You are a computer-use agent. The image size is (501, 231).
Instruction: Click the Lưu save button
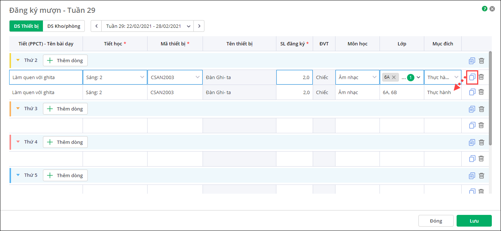click(x=474, y=221)
